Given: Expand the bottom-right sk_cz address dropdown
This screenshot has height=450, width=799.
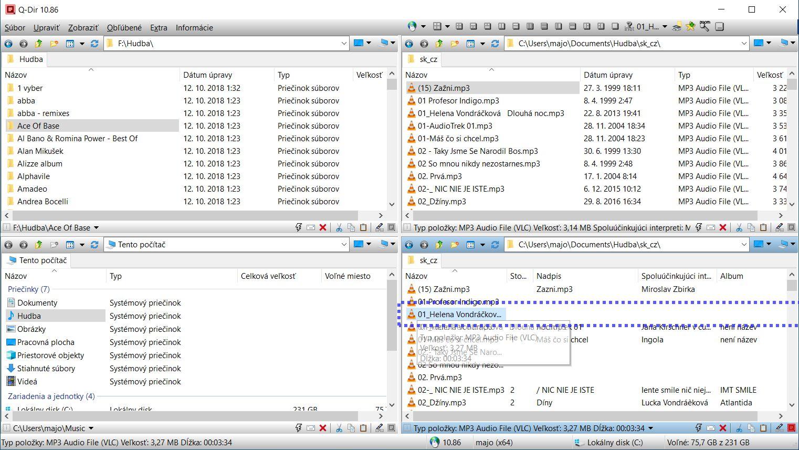Looking at the screenshot, I should [x=744, y=245].
